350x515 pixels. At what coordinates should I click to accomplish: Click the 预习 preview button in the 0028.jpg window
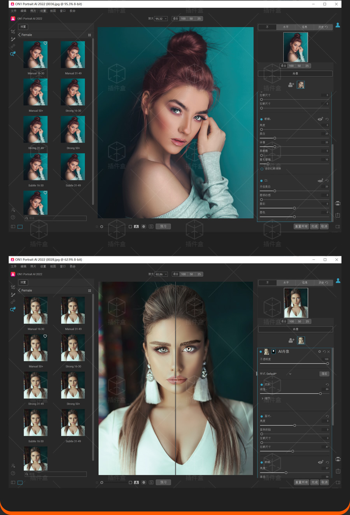point(163,482)
